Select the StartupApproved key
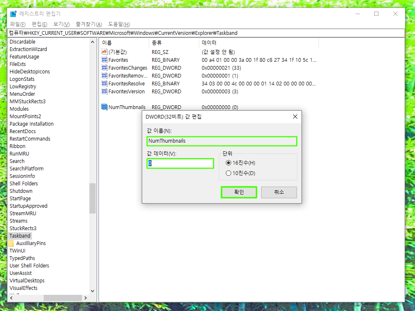 [x=29, y=206]
